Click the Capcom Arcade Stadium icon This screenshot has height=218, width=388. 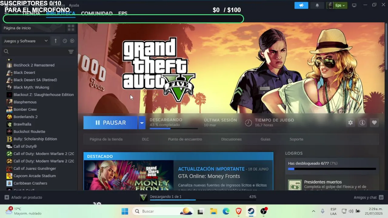[x=9, y=176]
